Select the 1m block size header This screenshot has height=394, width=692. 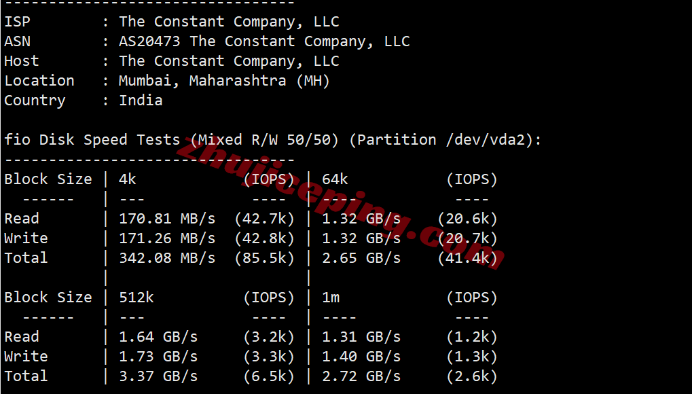331,298
